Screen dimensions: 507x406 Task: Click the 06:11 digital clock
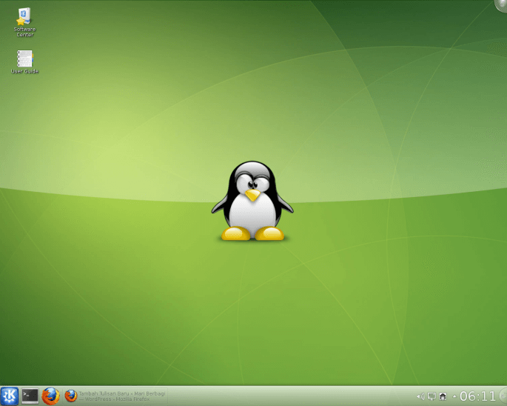pos(477,396)
